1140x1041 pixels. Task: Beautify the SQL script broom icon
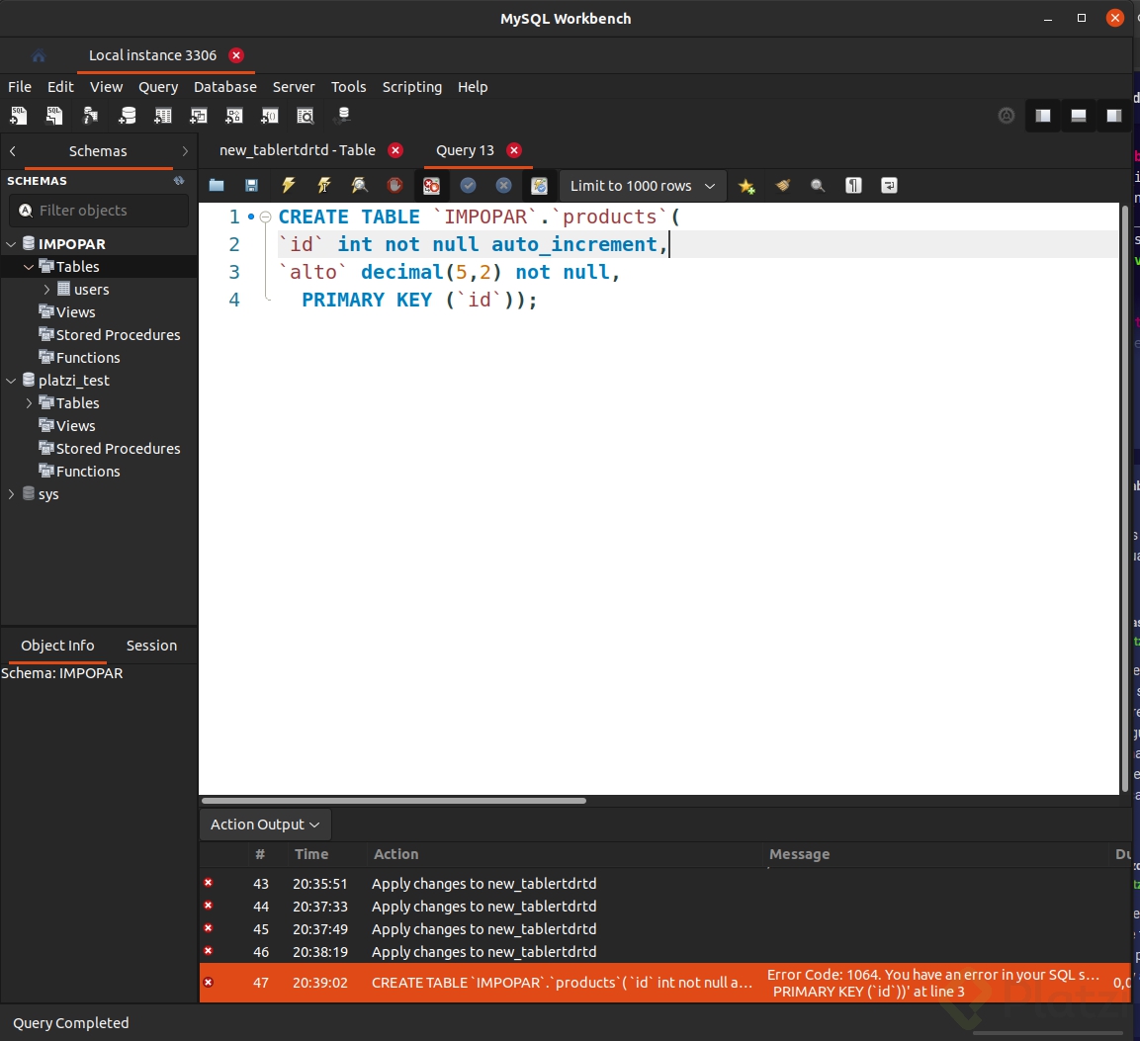coord(783,186)
